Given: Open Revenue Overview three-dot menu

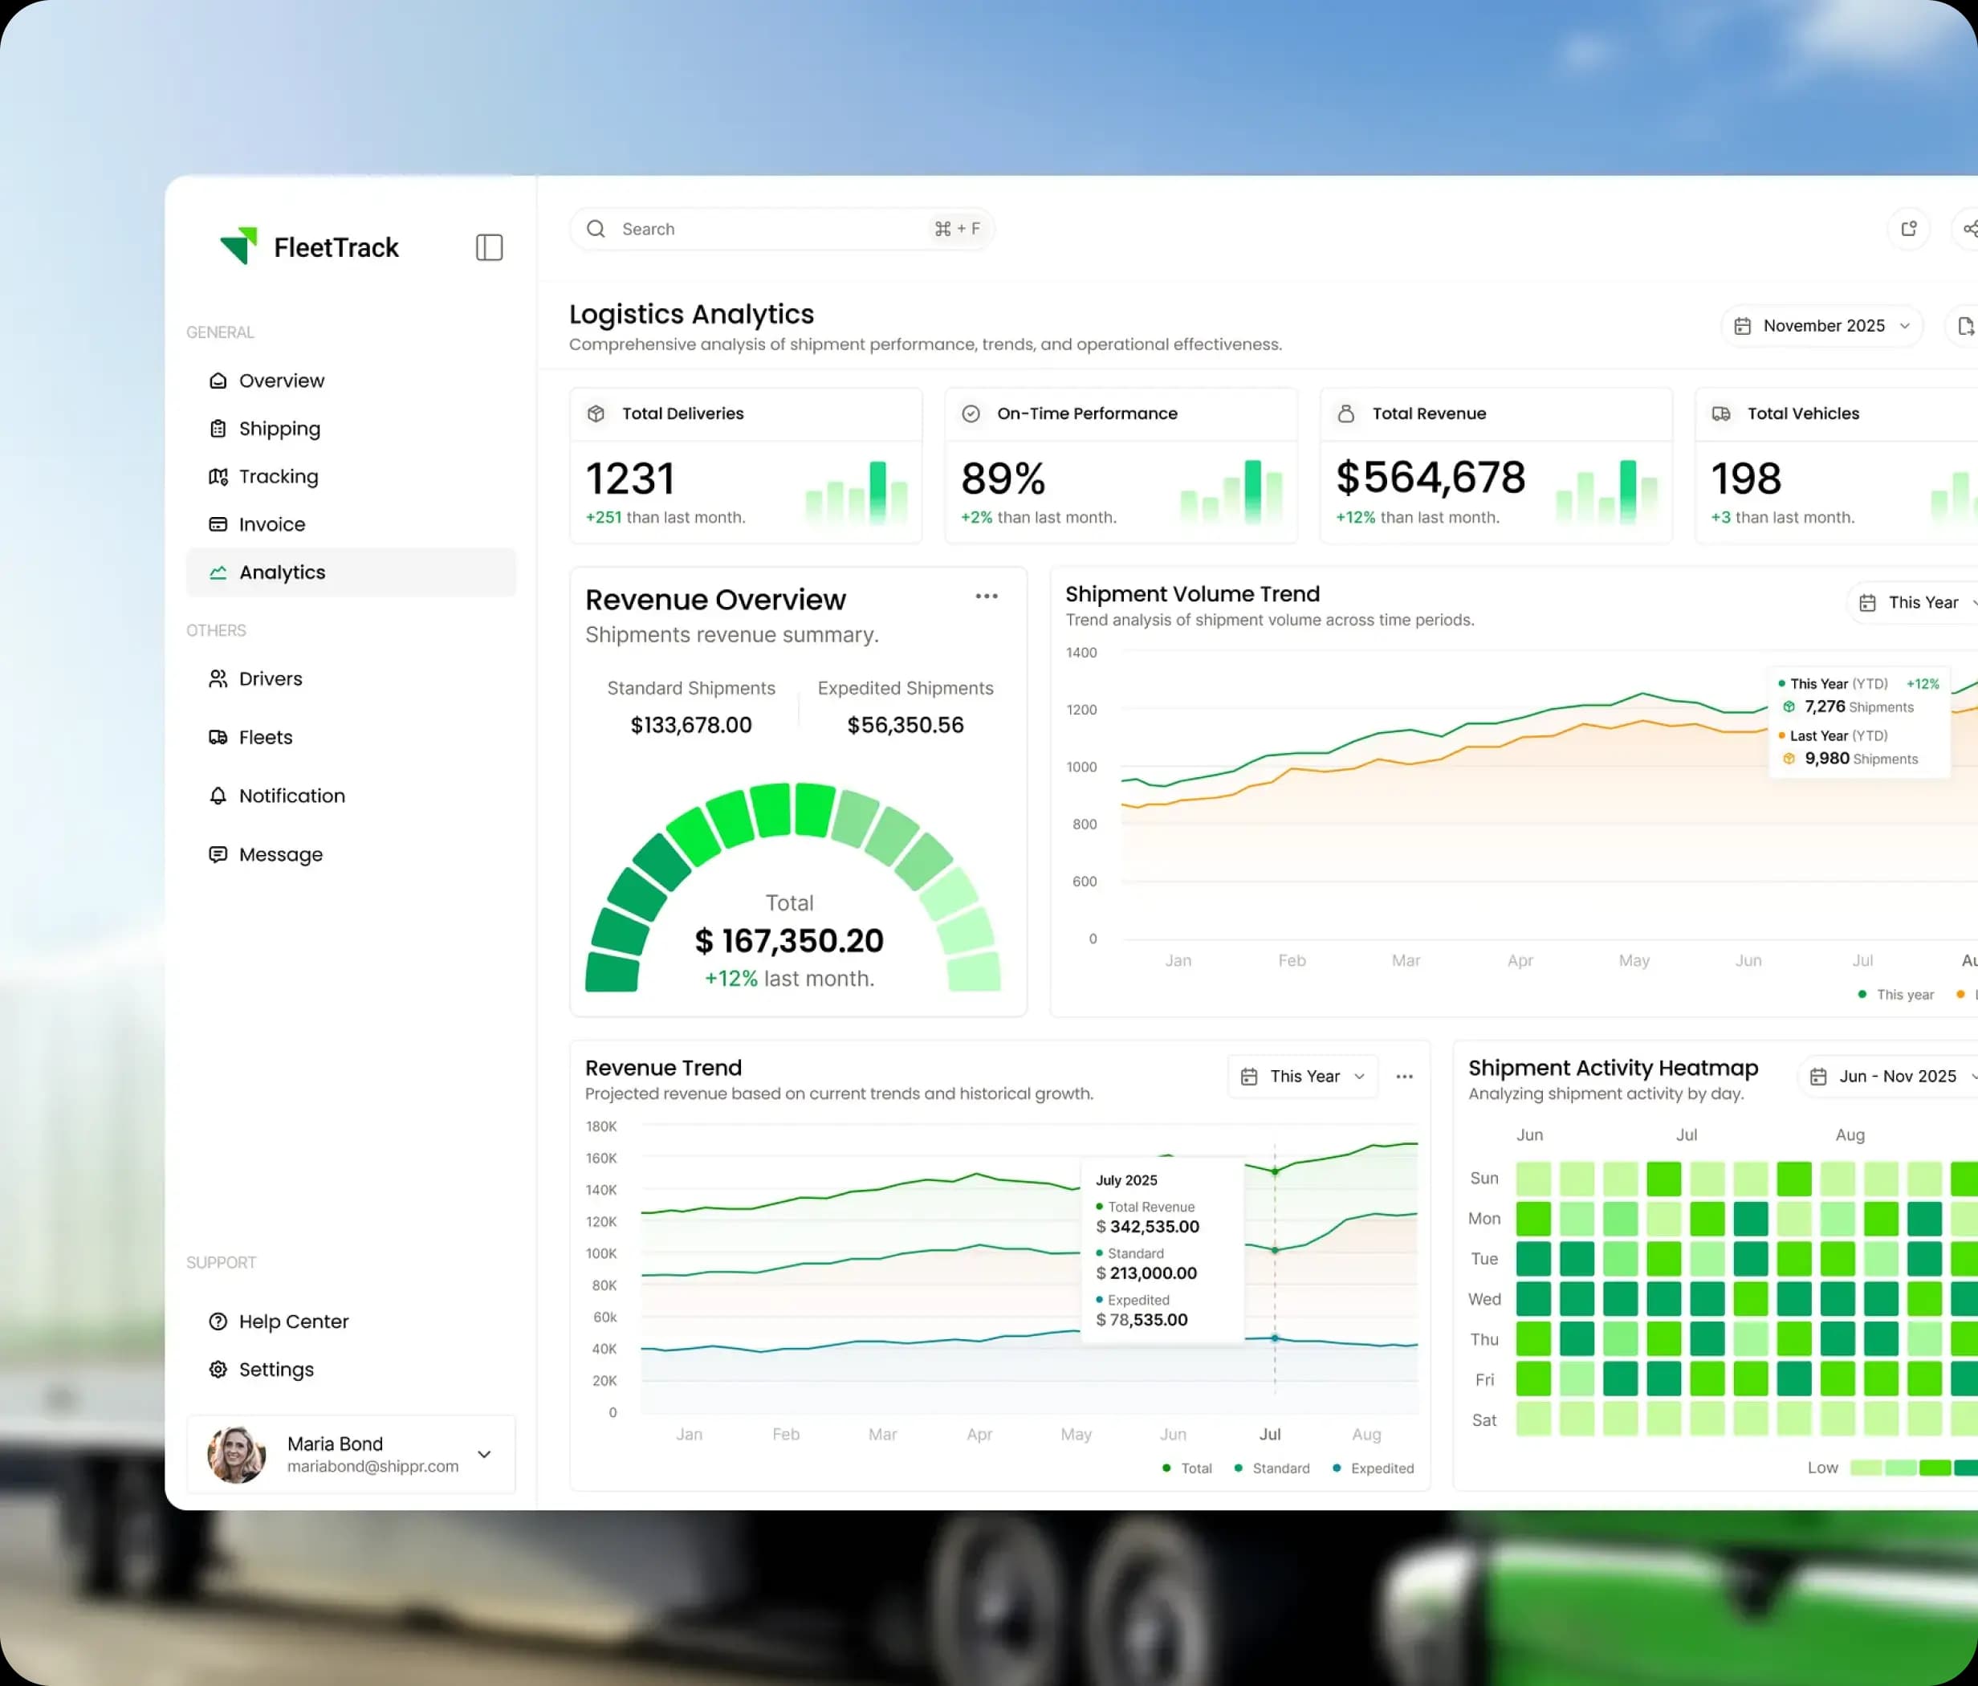Looking at the screenshot, I should [x=986, y=597].
